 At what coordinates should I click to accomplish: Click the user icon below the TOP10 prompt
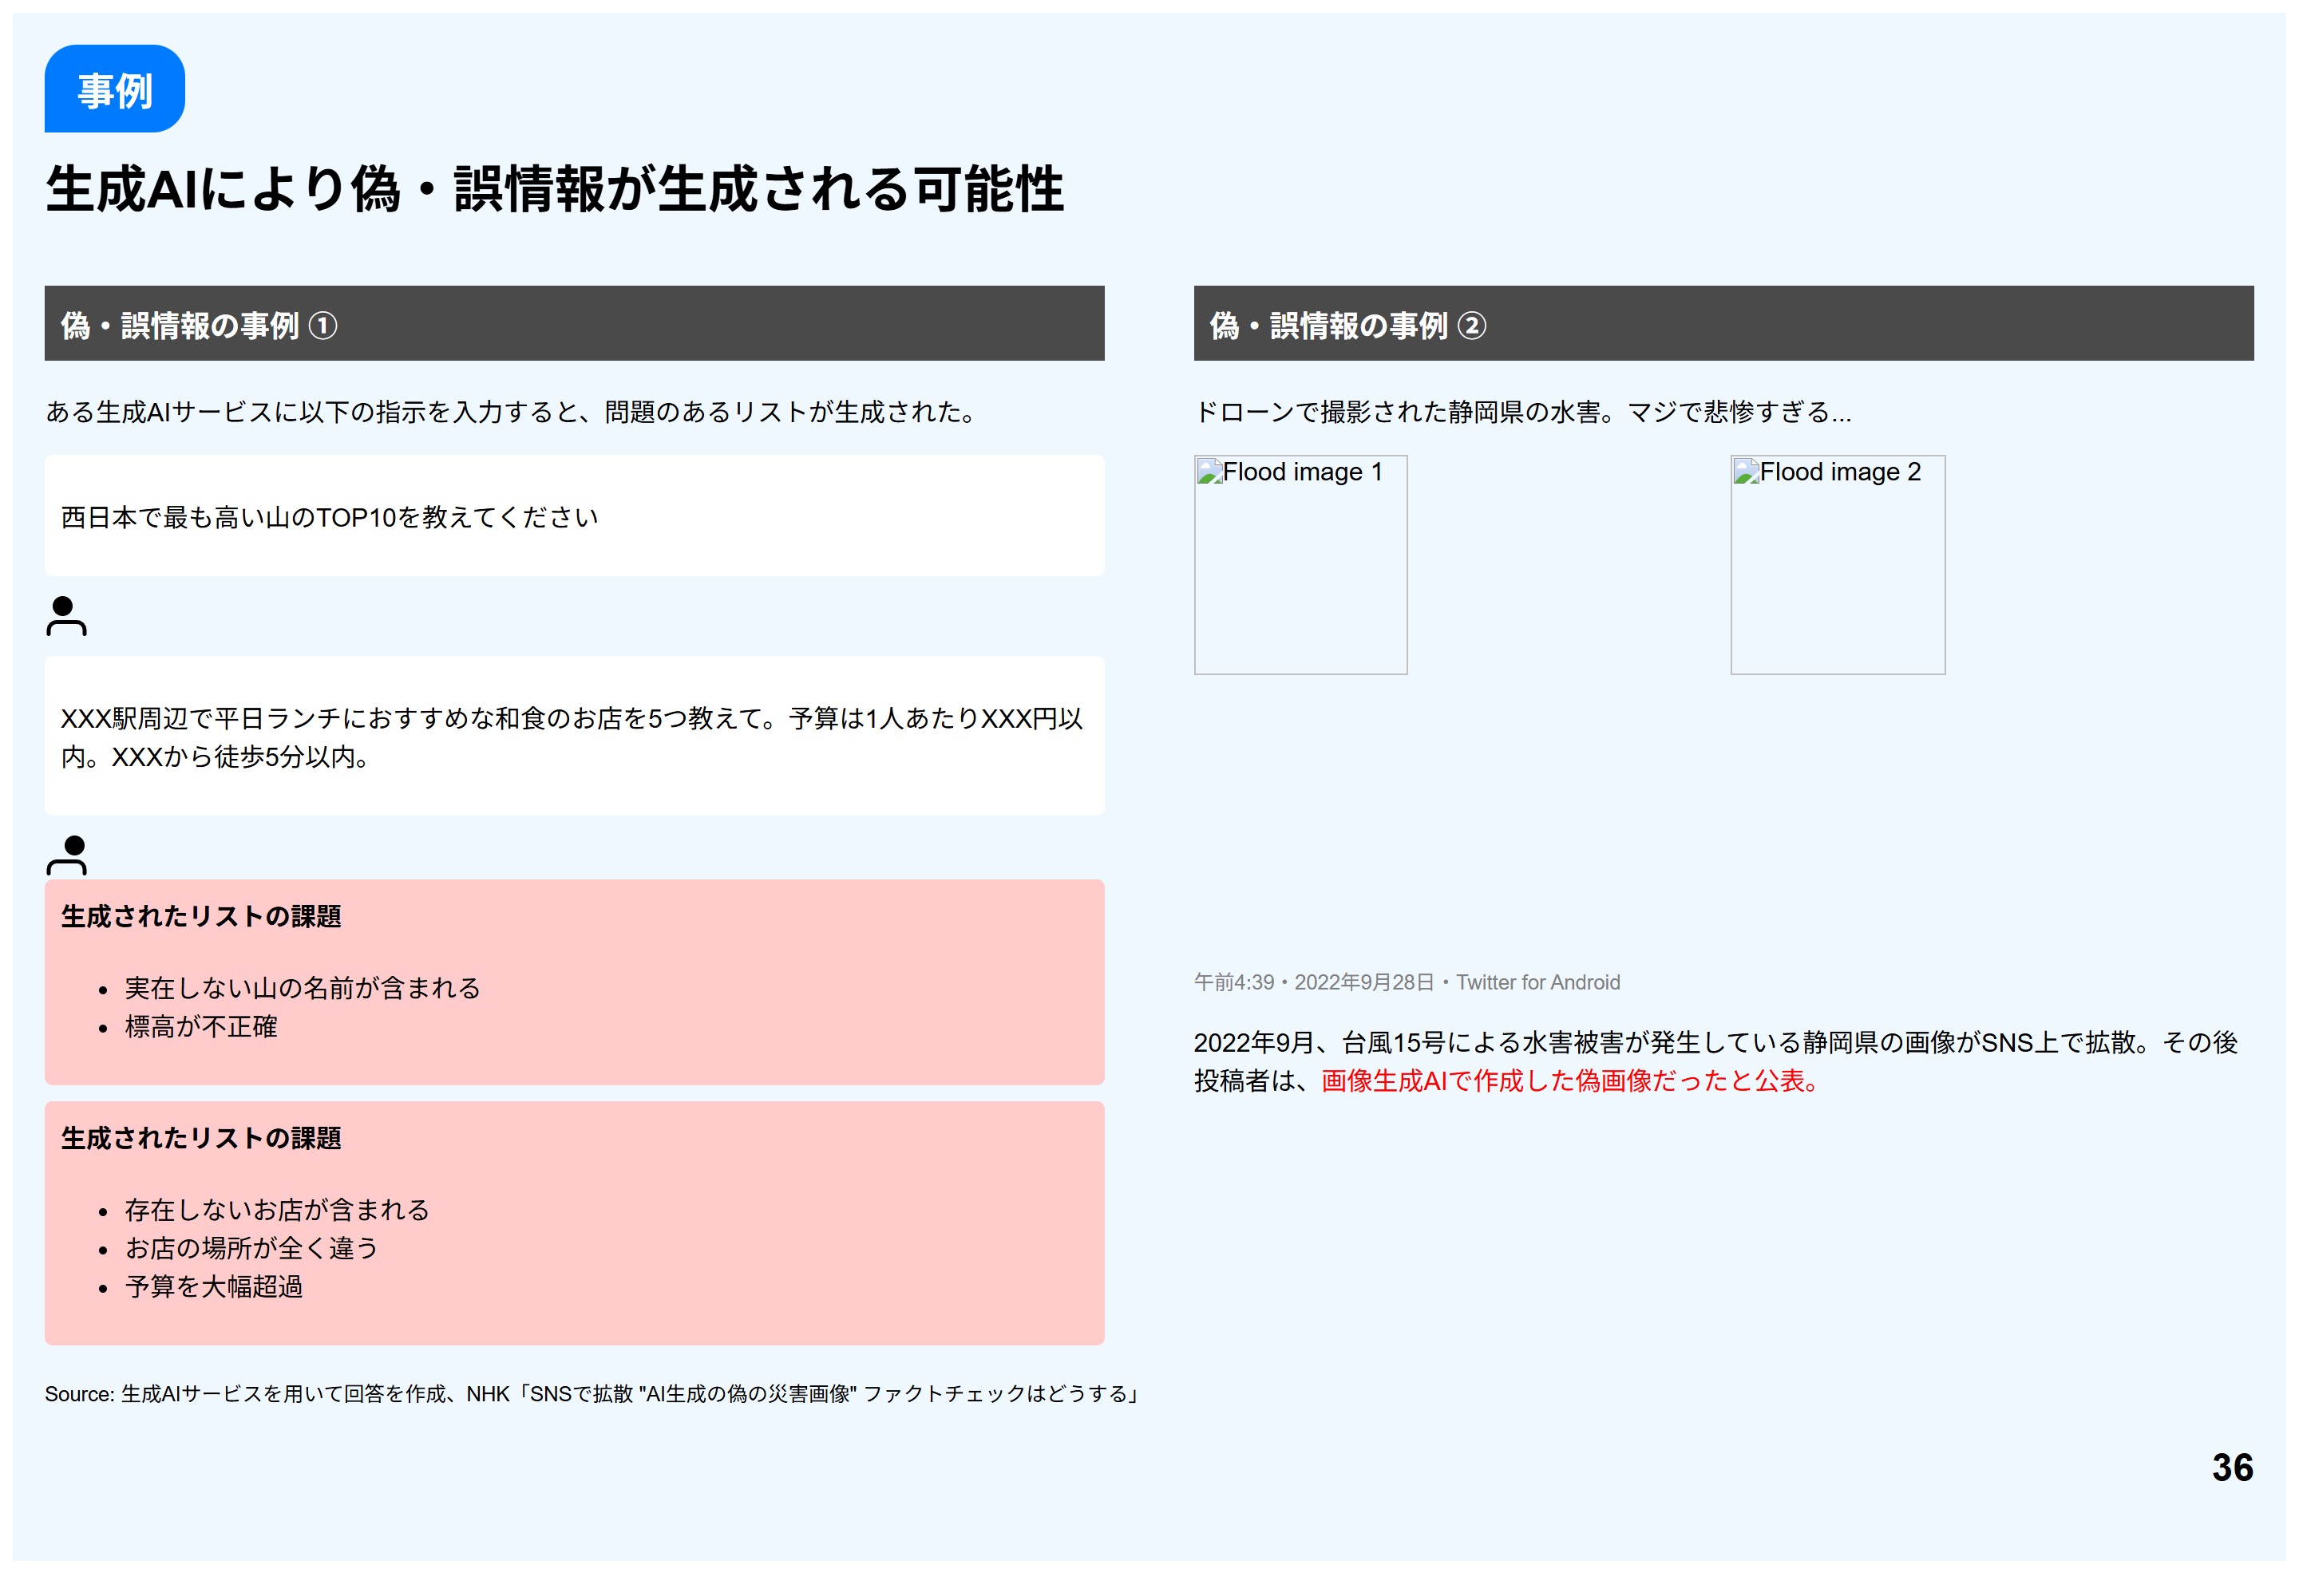pos(66,615)
